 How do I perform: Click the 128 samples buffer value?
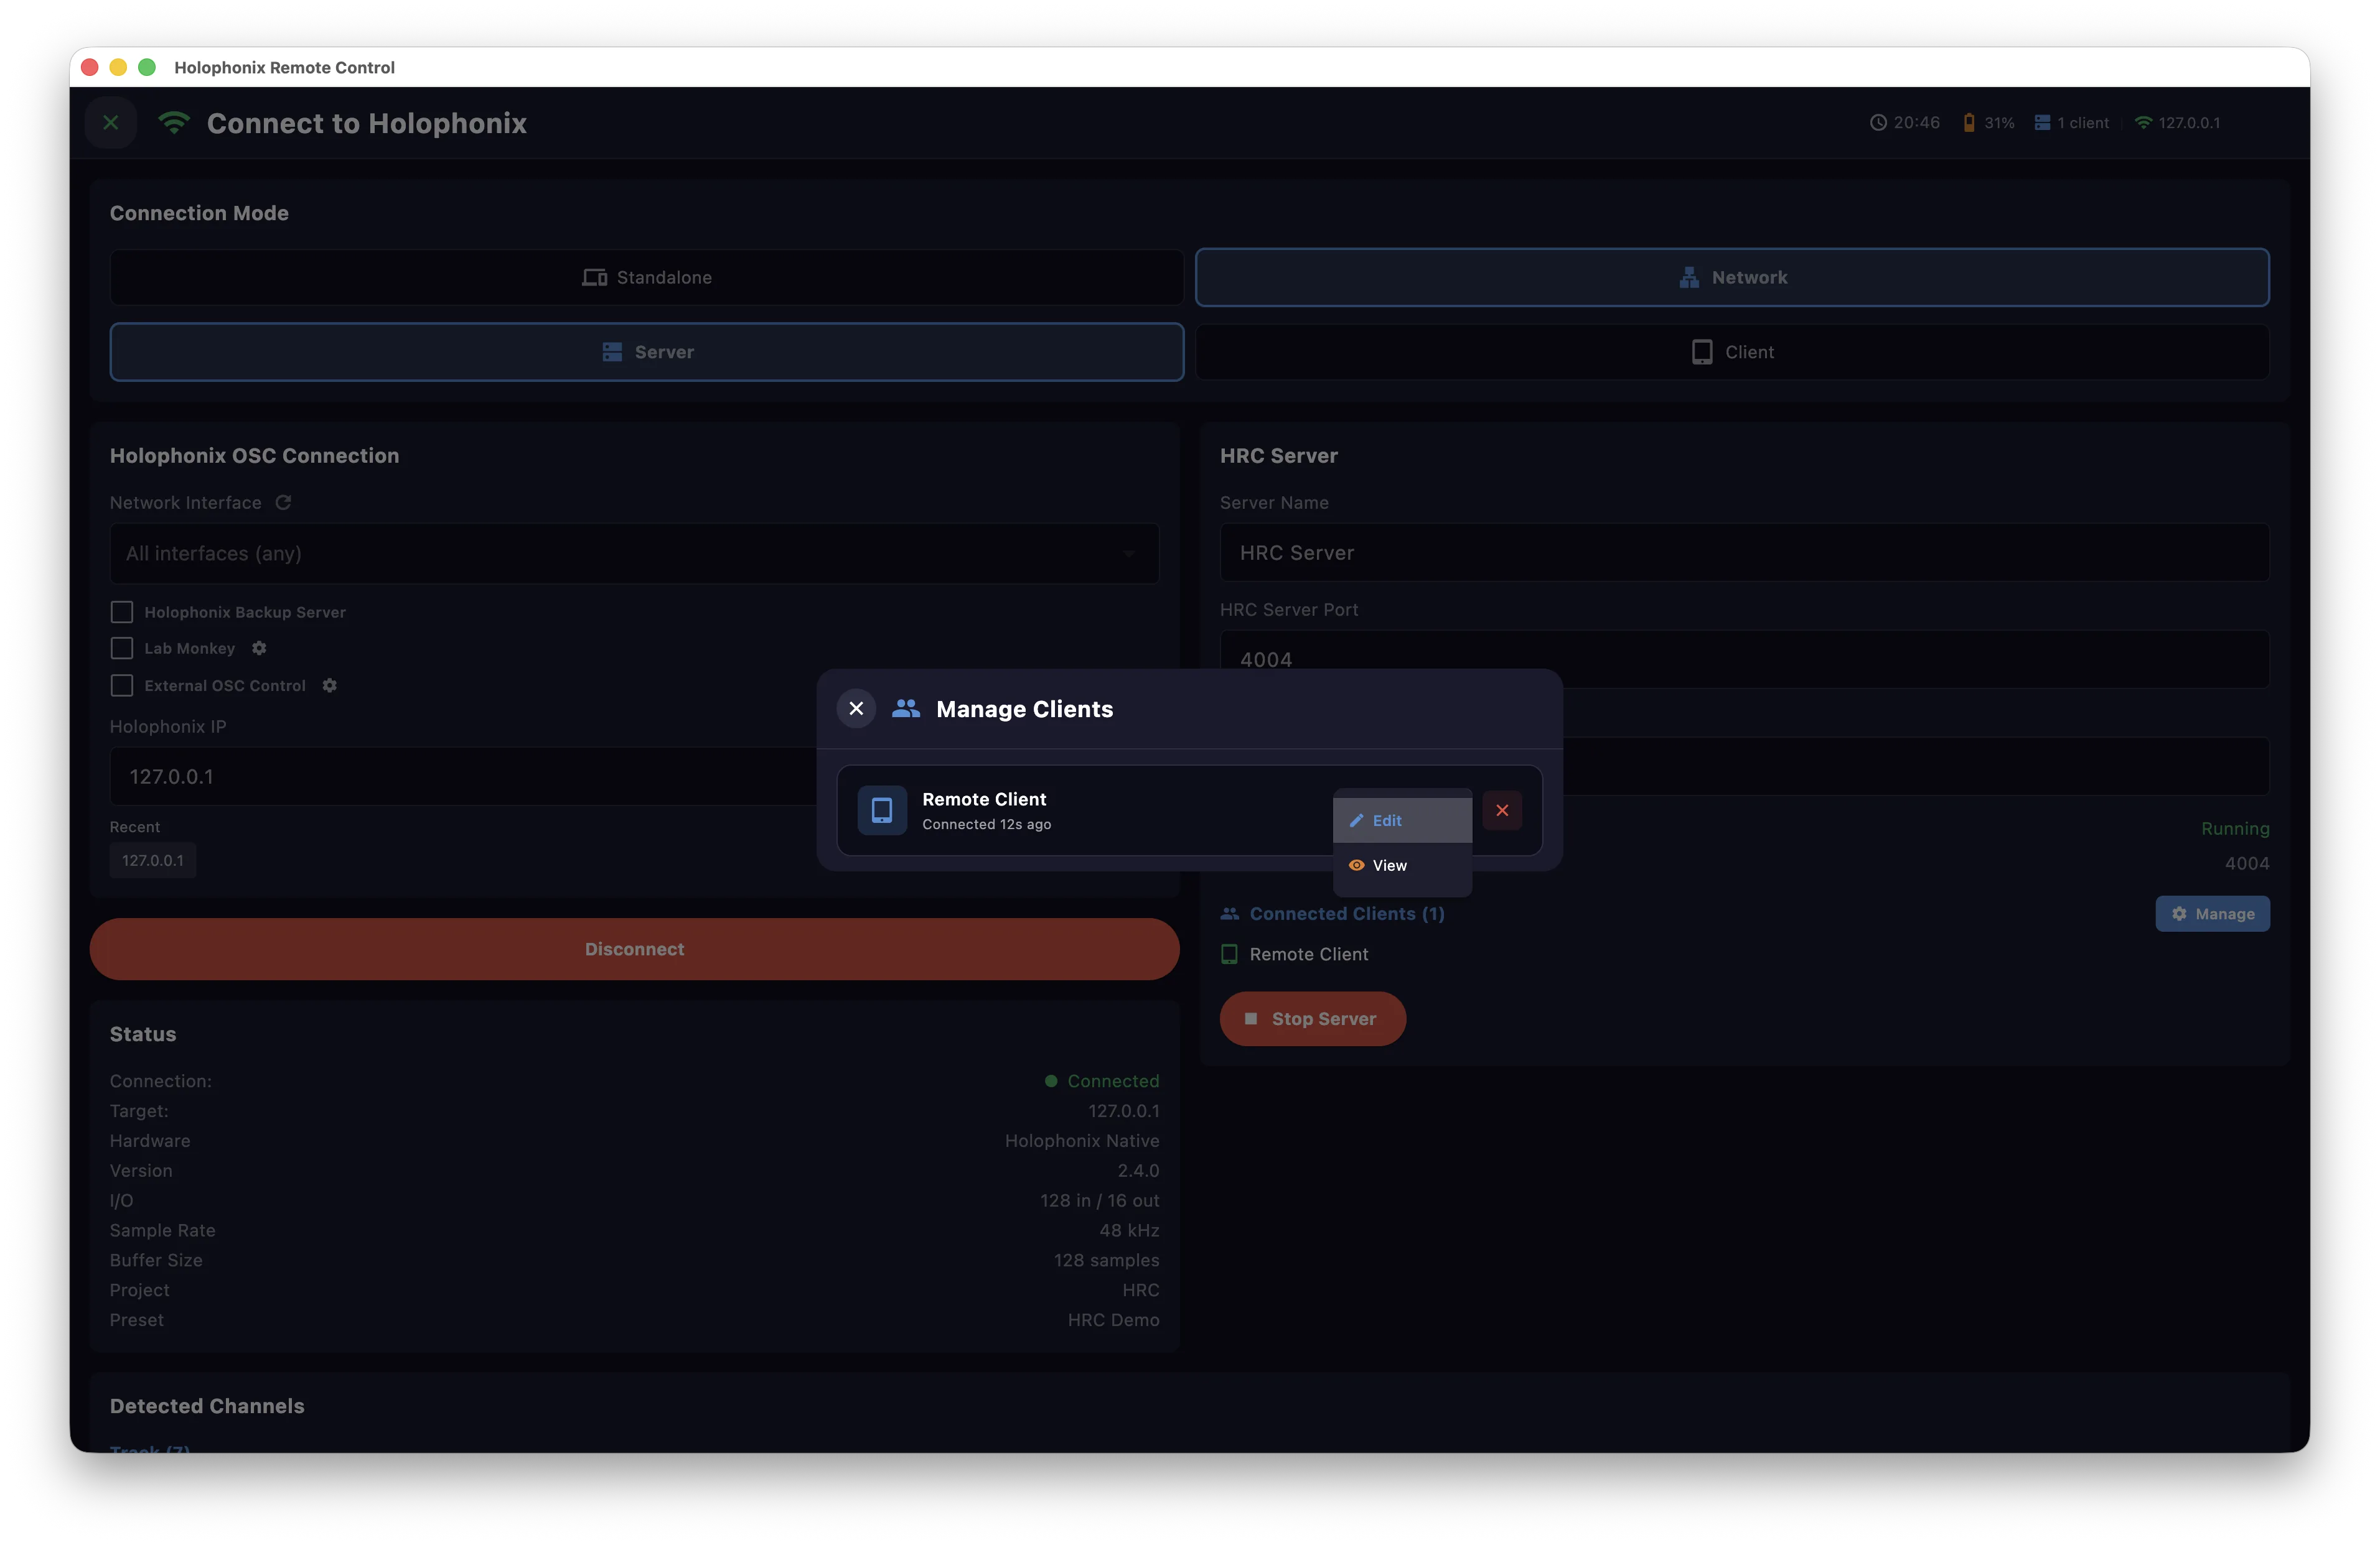click(x=1106, y=1260)
